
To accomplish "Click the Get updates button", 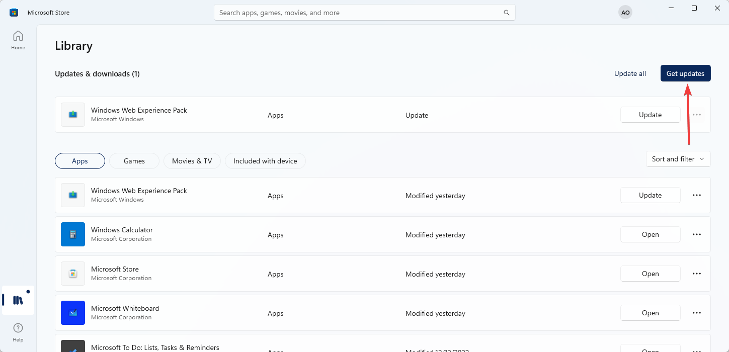I will coord(686,73).
